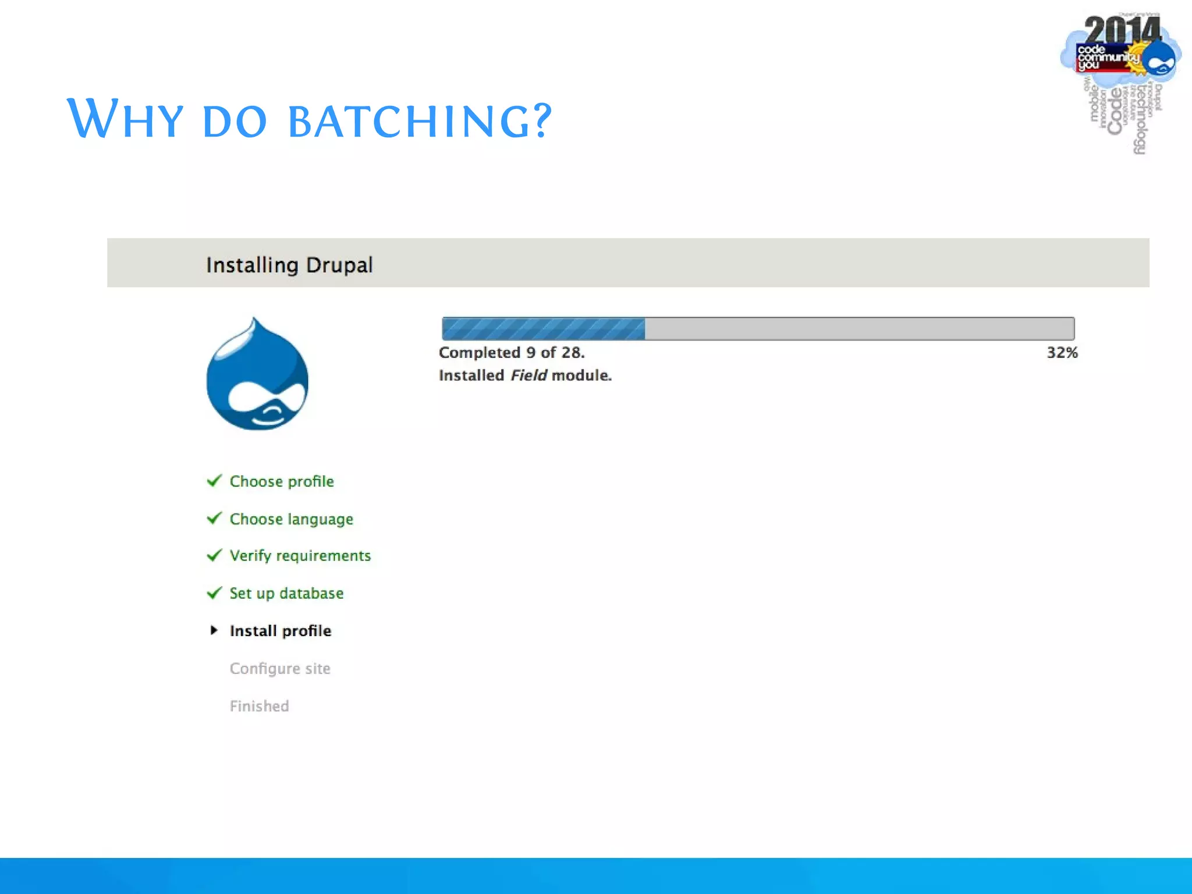Click the Installing Drupal heading

pos(289,265)
